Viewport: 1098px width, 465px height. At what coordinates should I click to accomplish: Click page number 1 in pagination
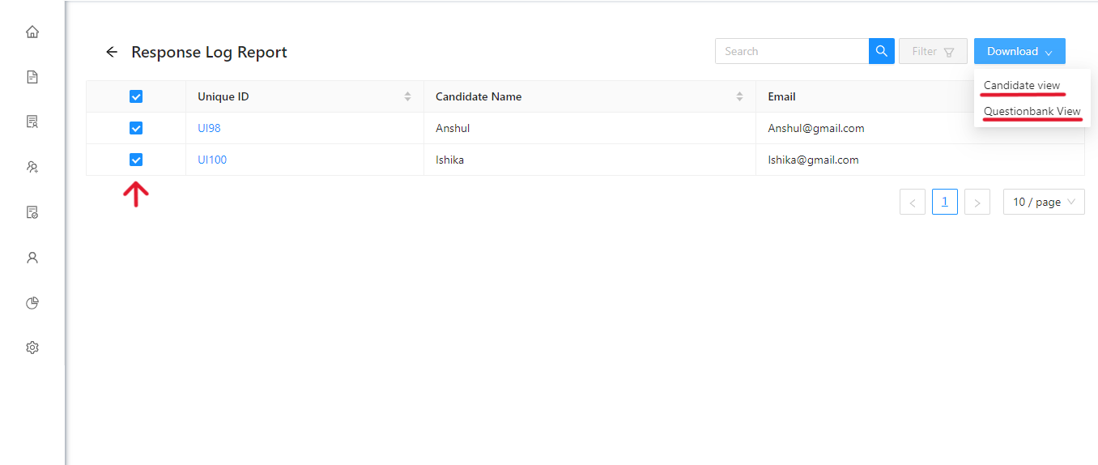pos(944,202)
